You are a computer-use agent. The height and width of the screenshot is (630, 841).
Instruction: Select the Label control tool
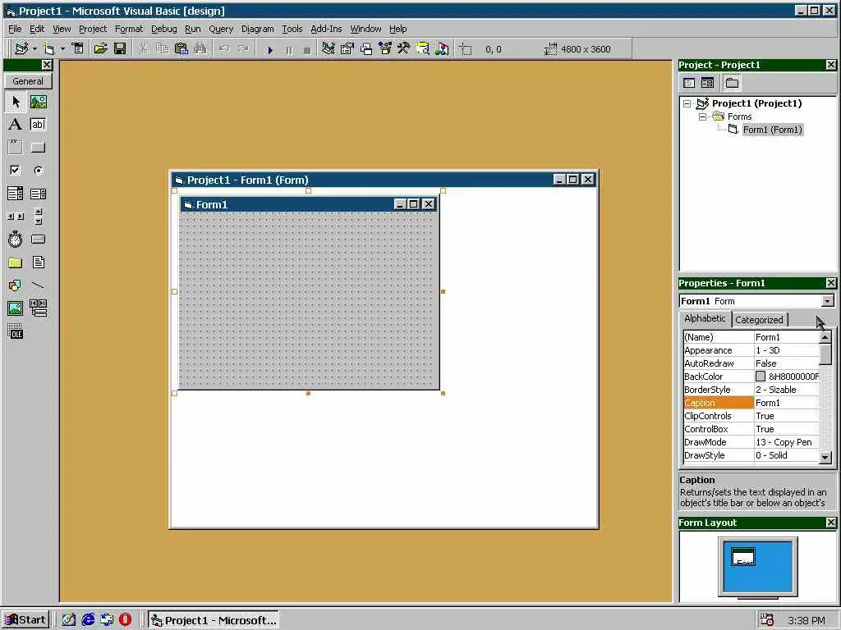coord(16,125)
